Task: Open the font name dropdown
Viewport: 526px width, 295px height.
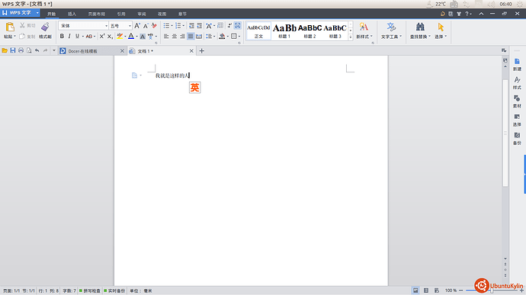Action: pos(106,26)
